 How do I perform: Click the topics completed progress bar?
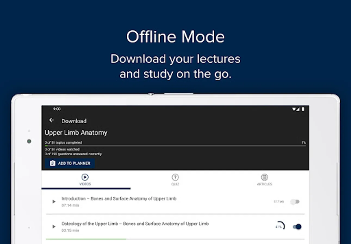coord(175,146)
